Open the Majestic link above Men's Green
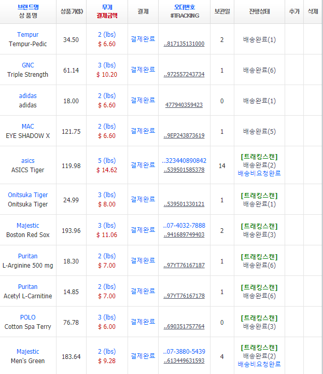 (27, 351)
